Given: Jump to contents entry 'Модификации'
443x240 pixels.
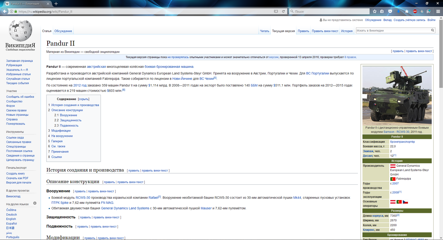Looking at the screenshot, I should coord(61,131).
